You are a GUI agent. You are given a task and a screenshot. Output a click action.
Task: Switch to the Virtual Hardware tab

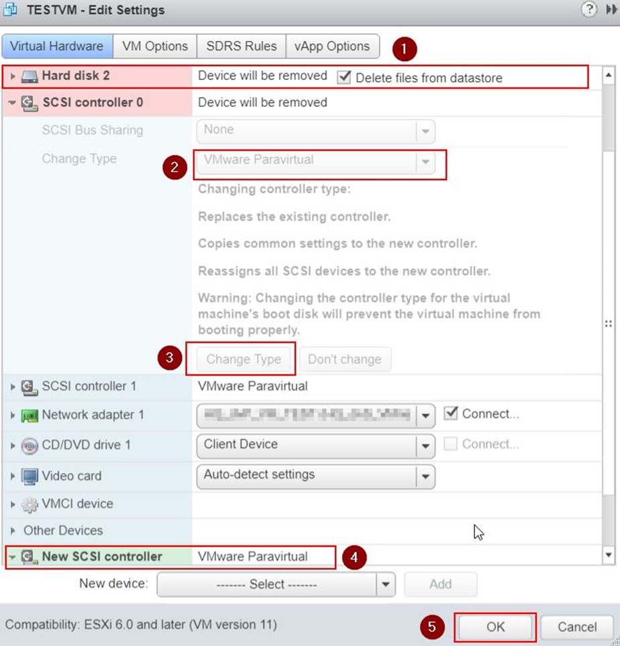(x=57, y=46)
